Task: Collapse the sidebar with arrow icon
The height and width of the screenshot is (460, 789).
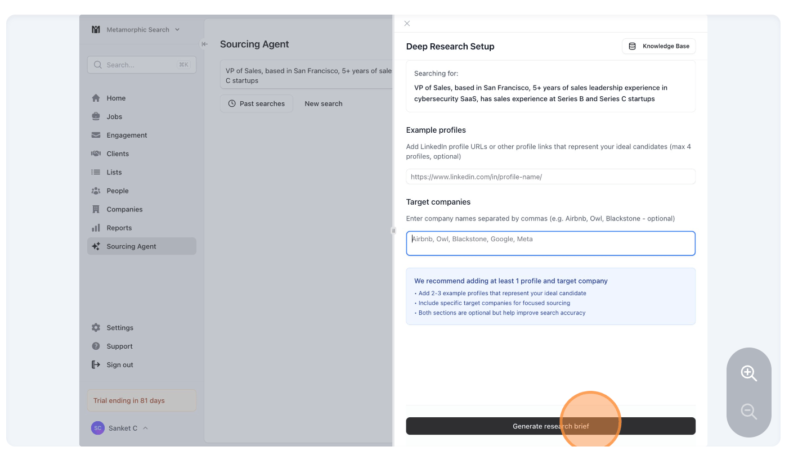Action: [x=204, y=44]
